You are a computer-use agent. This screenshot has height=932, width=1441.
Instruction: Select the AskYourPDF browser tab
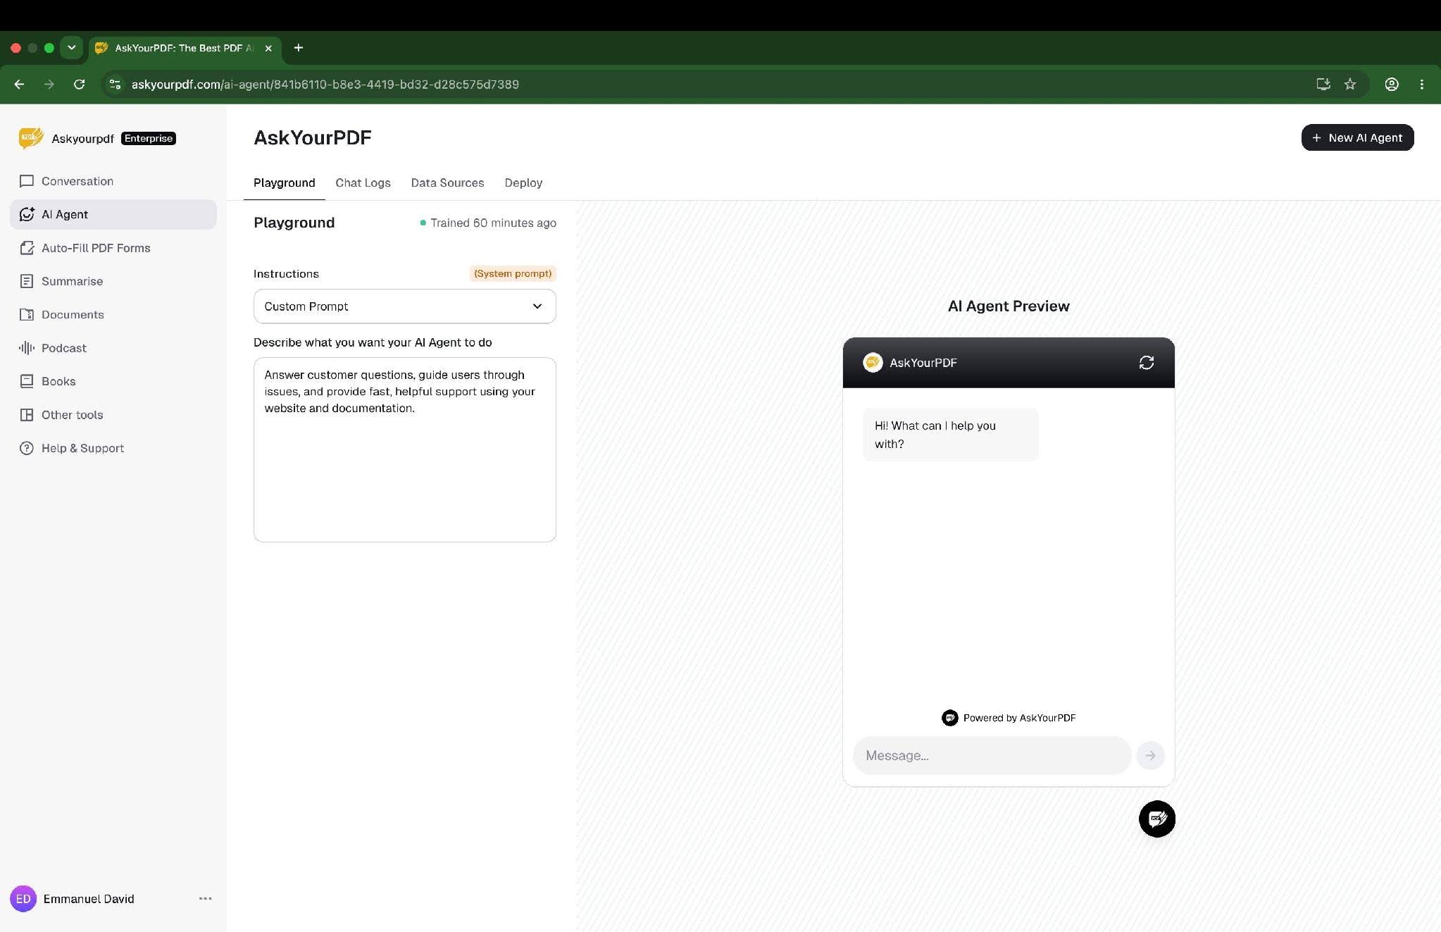tap(185, 48)
